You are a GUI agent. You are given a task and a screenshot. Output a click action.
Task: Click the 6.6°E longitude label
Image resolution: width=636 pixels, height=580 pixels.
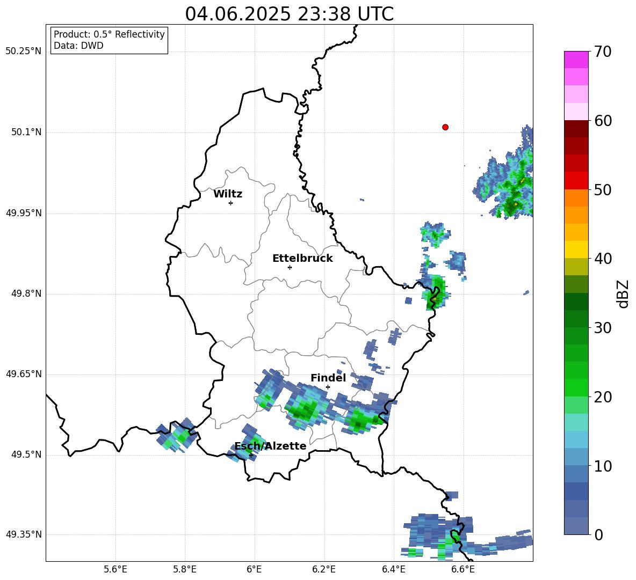point(463,569)
